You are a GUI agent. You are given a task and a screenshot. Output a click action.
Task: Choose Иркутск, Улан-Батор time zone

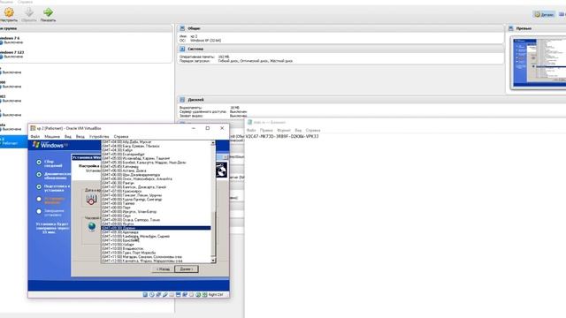[x=156, y=212]
